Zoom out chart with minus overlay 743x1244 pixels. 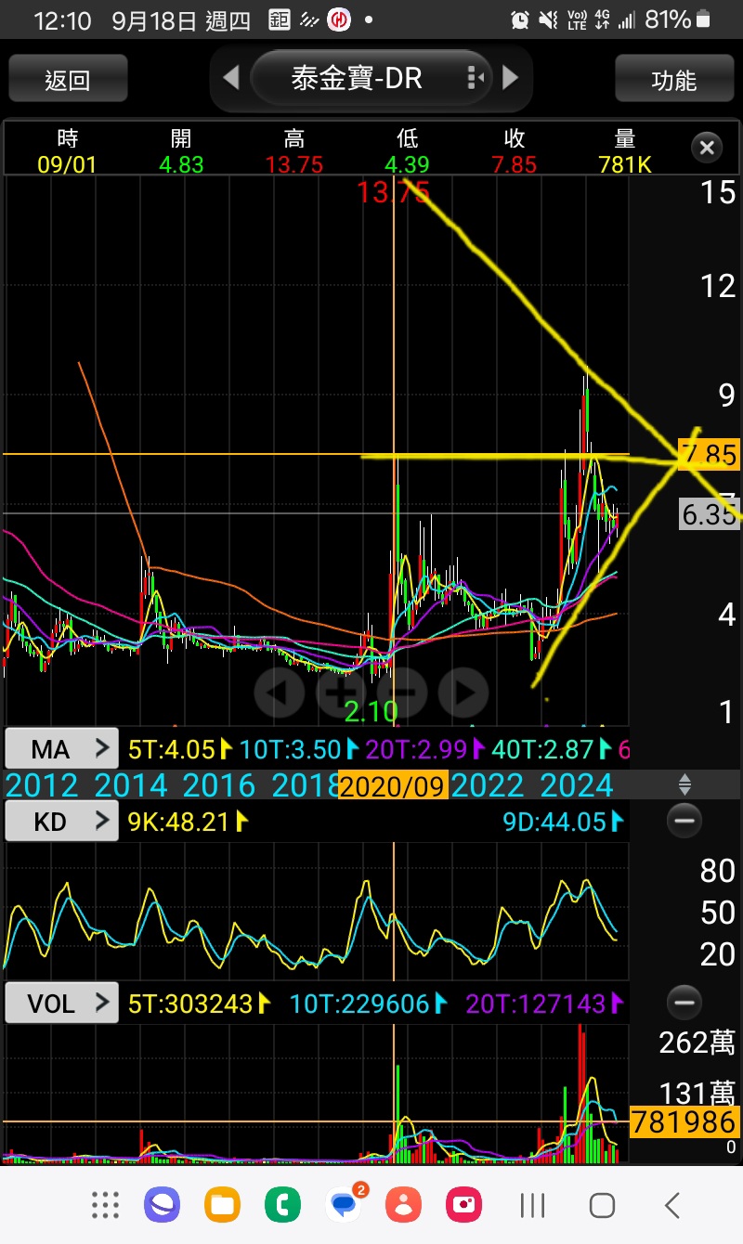[x=402, y=691]
